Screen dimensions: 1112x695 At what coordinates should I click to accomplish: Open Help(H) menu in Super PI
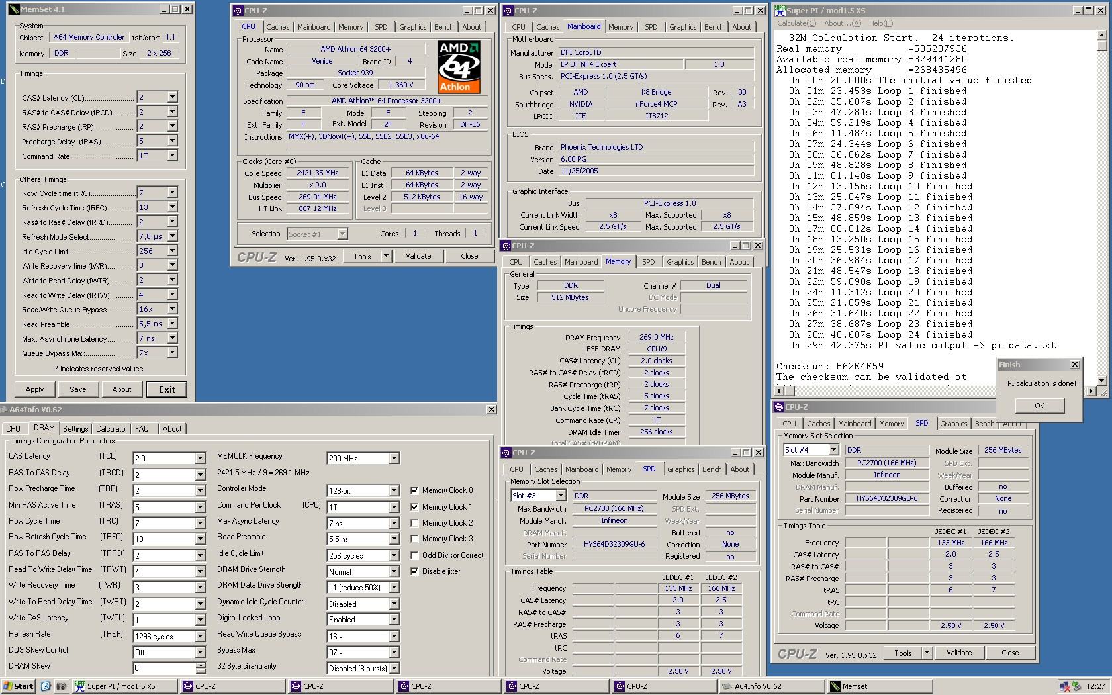[x=881, y=23]
